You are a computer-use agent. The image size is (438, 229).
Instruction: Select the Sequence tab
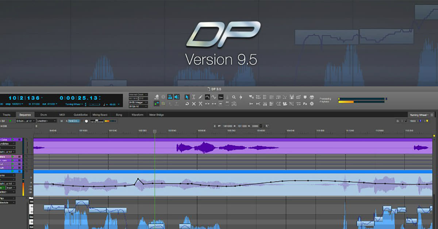tap(25, 115)
